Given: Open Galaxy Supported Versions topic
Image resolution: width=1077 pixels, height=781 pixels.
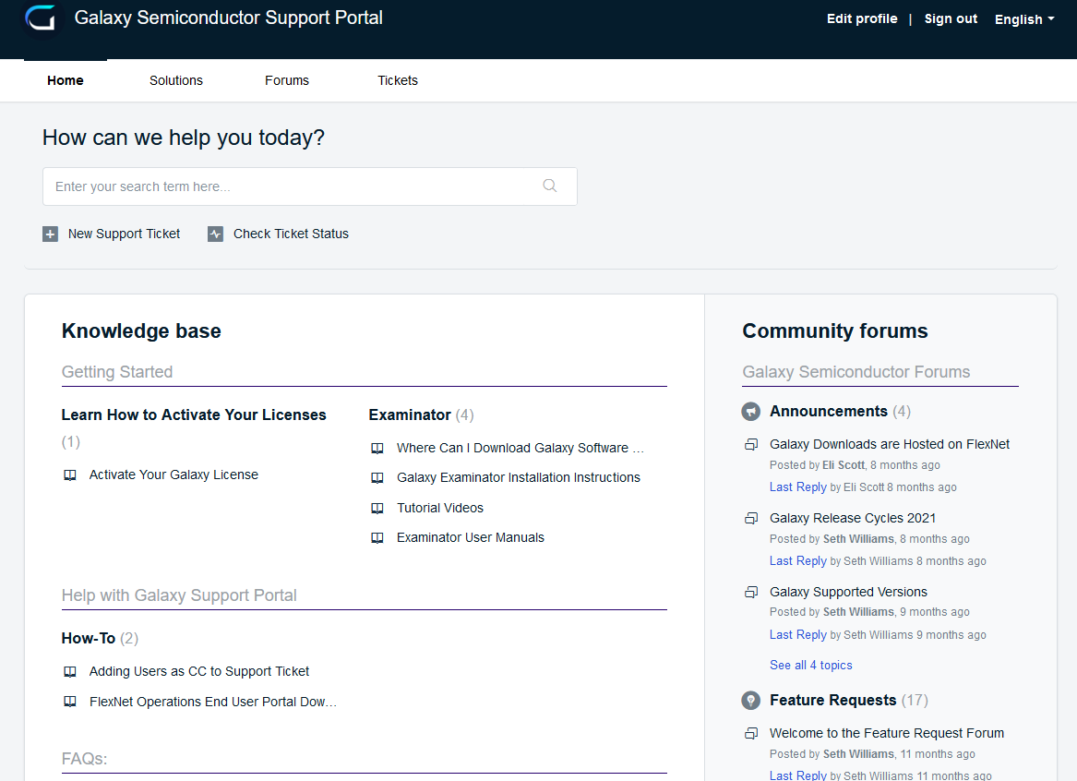Looking at the screenshot, I should coord(848,592).
